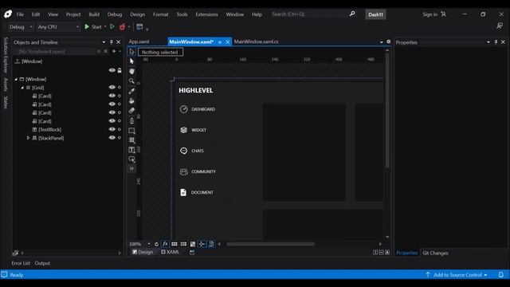Select the Rectangle shape tool
The height and width of the screenshot is (287, 510).
(131, 131)
